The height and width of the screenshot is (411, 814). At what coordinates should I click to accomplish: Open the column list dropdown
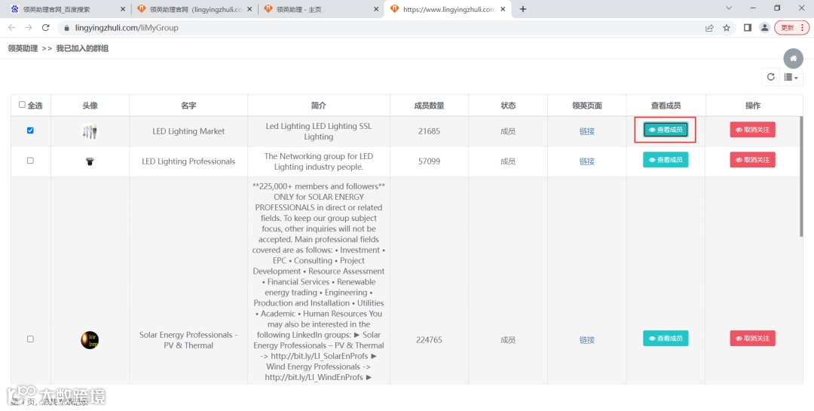[x=791, y=77]
